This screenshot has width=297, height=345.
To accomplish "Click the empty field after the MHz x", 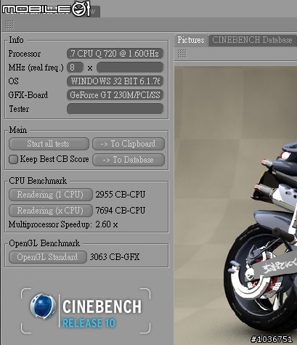I will point(130,67).
